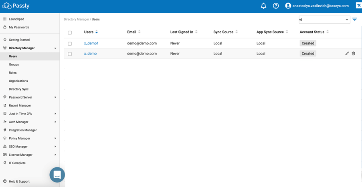362x187 pixels.
Task: Edit the x_demo user with pencil icon
Action: 347,54
